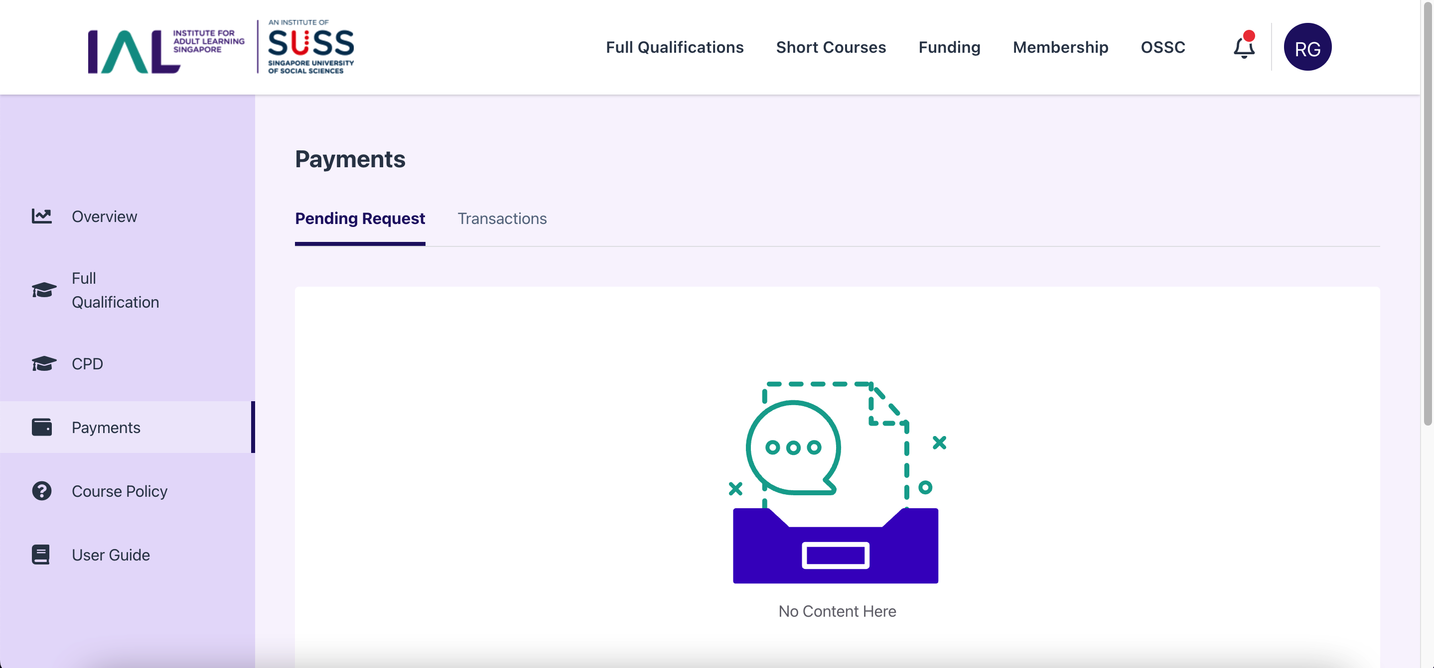The height and width of the screenshot is (668, 1434).
Task: Open the OSSC menu item
Action: pyautogui.click(x=1162, y=47)
